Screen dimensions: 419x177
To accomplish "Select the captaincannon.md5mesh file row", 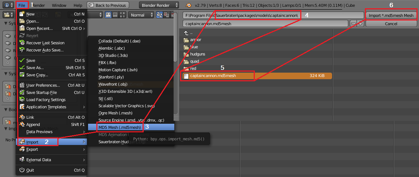I will [x=257, y=76].
